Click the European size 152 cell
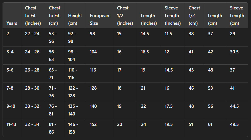The image size is (251, 140). click(99, 128)
